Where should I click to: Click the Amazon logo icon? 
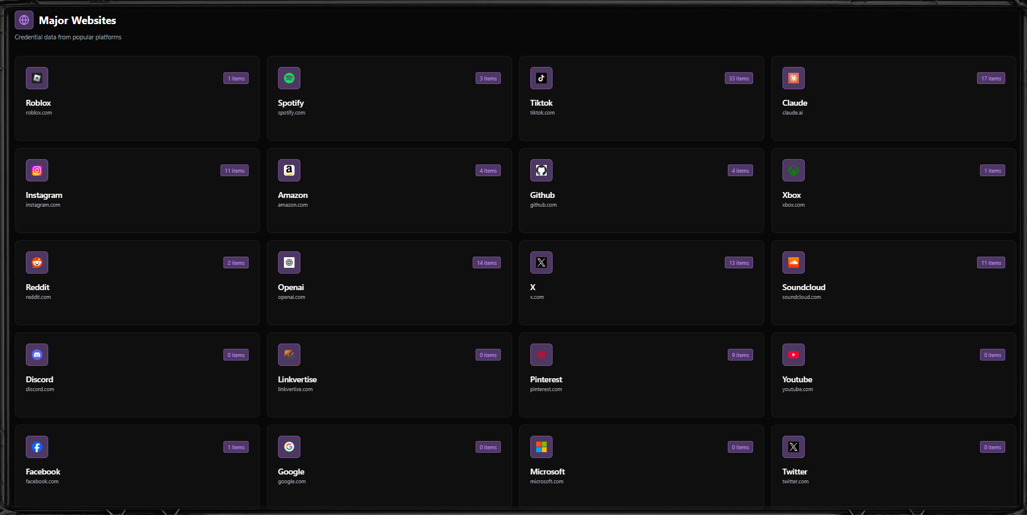(x=289, y=170)
